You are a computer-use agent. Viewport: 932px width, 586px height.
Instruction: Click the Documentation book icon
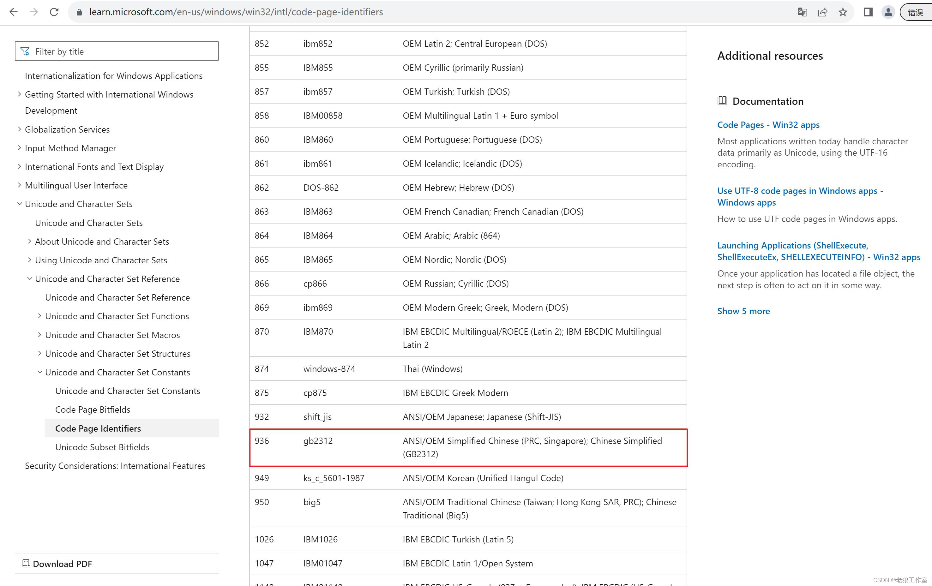[722, 101]
